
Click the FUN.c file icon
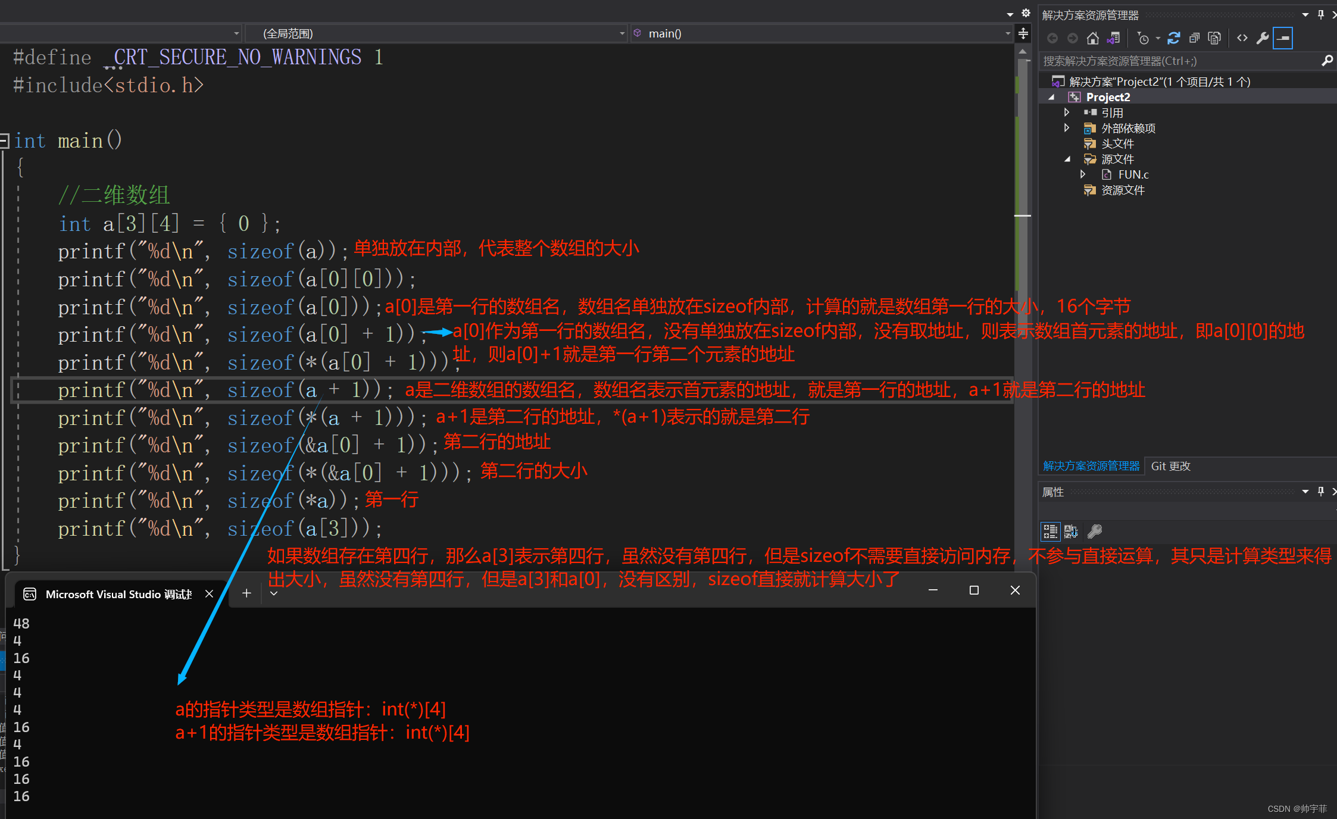1107,174
